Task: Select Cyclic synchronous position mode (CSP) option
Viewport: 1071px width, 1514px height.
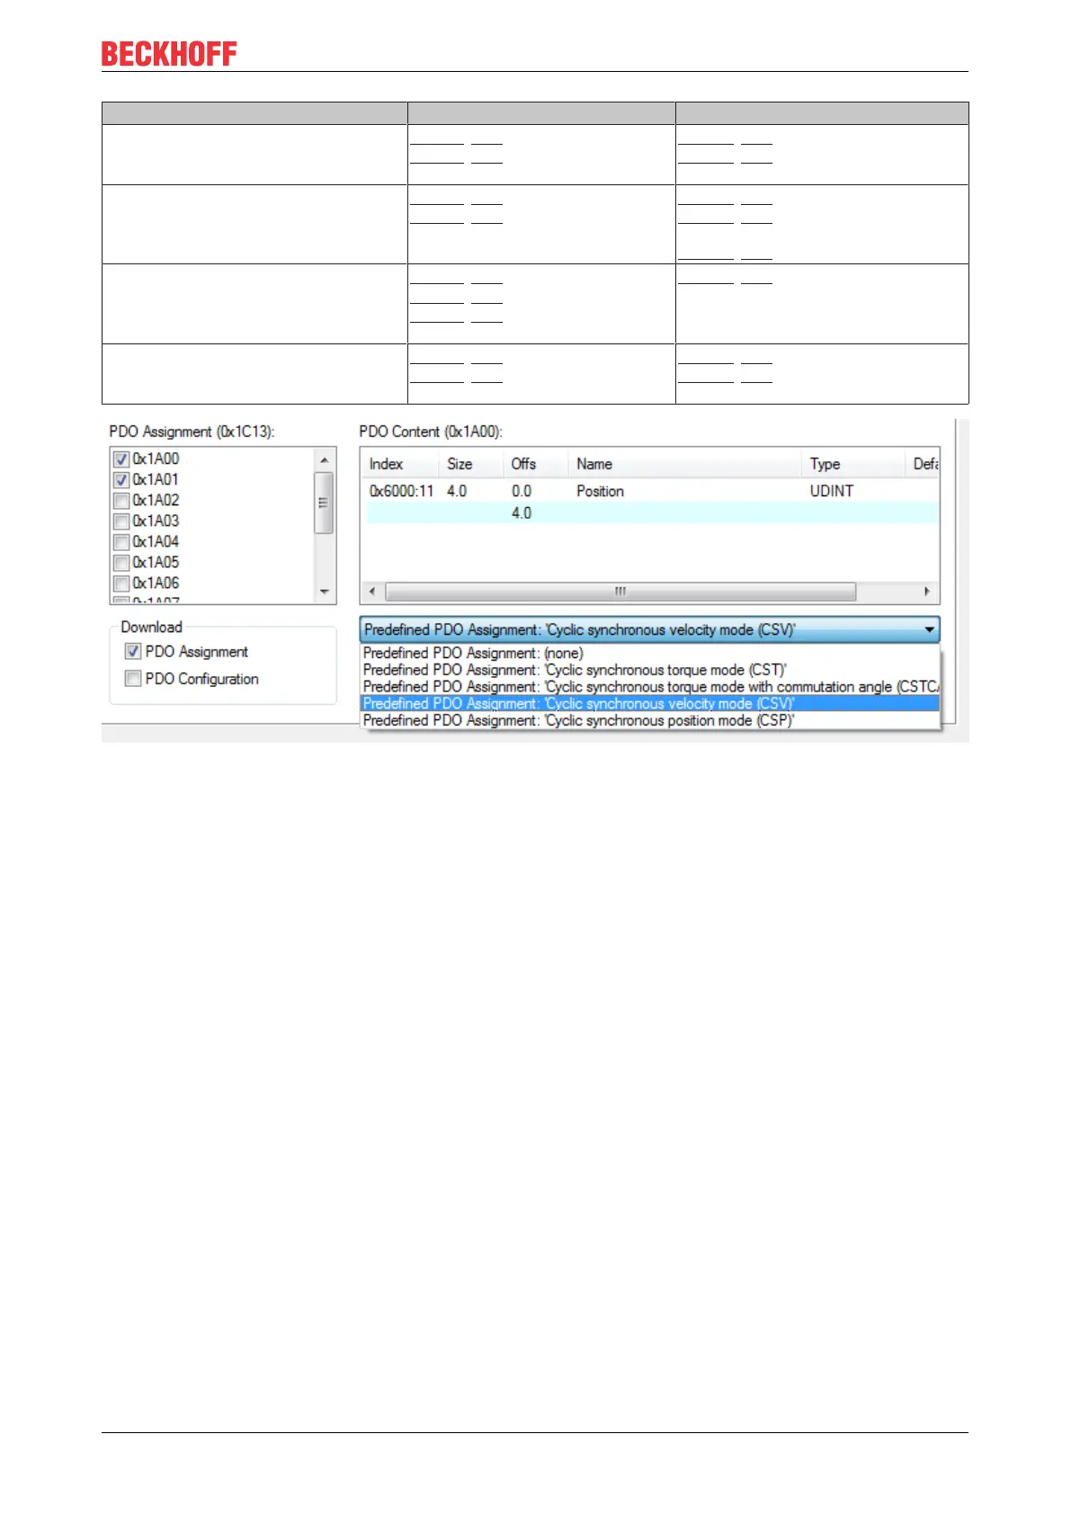Action: coord(649,721)
